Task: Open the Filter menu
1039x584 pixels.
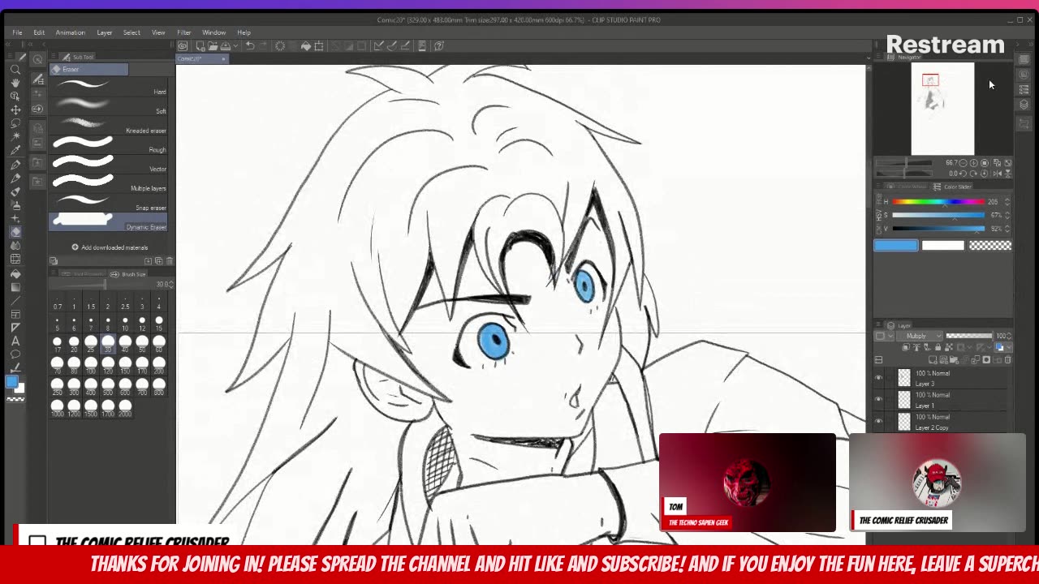Action: 183,32
